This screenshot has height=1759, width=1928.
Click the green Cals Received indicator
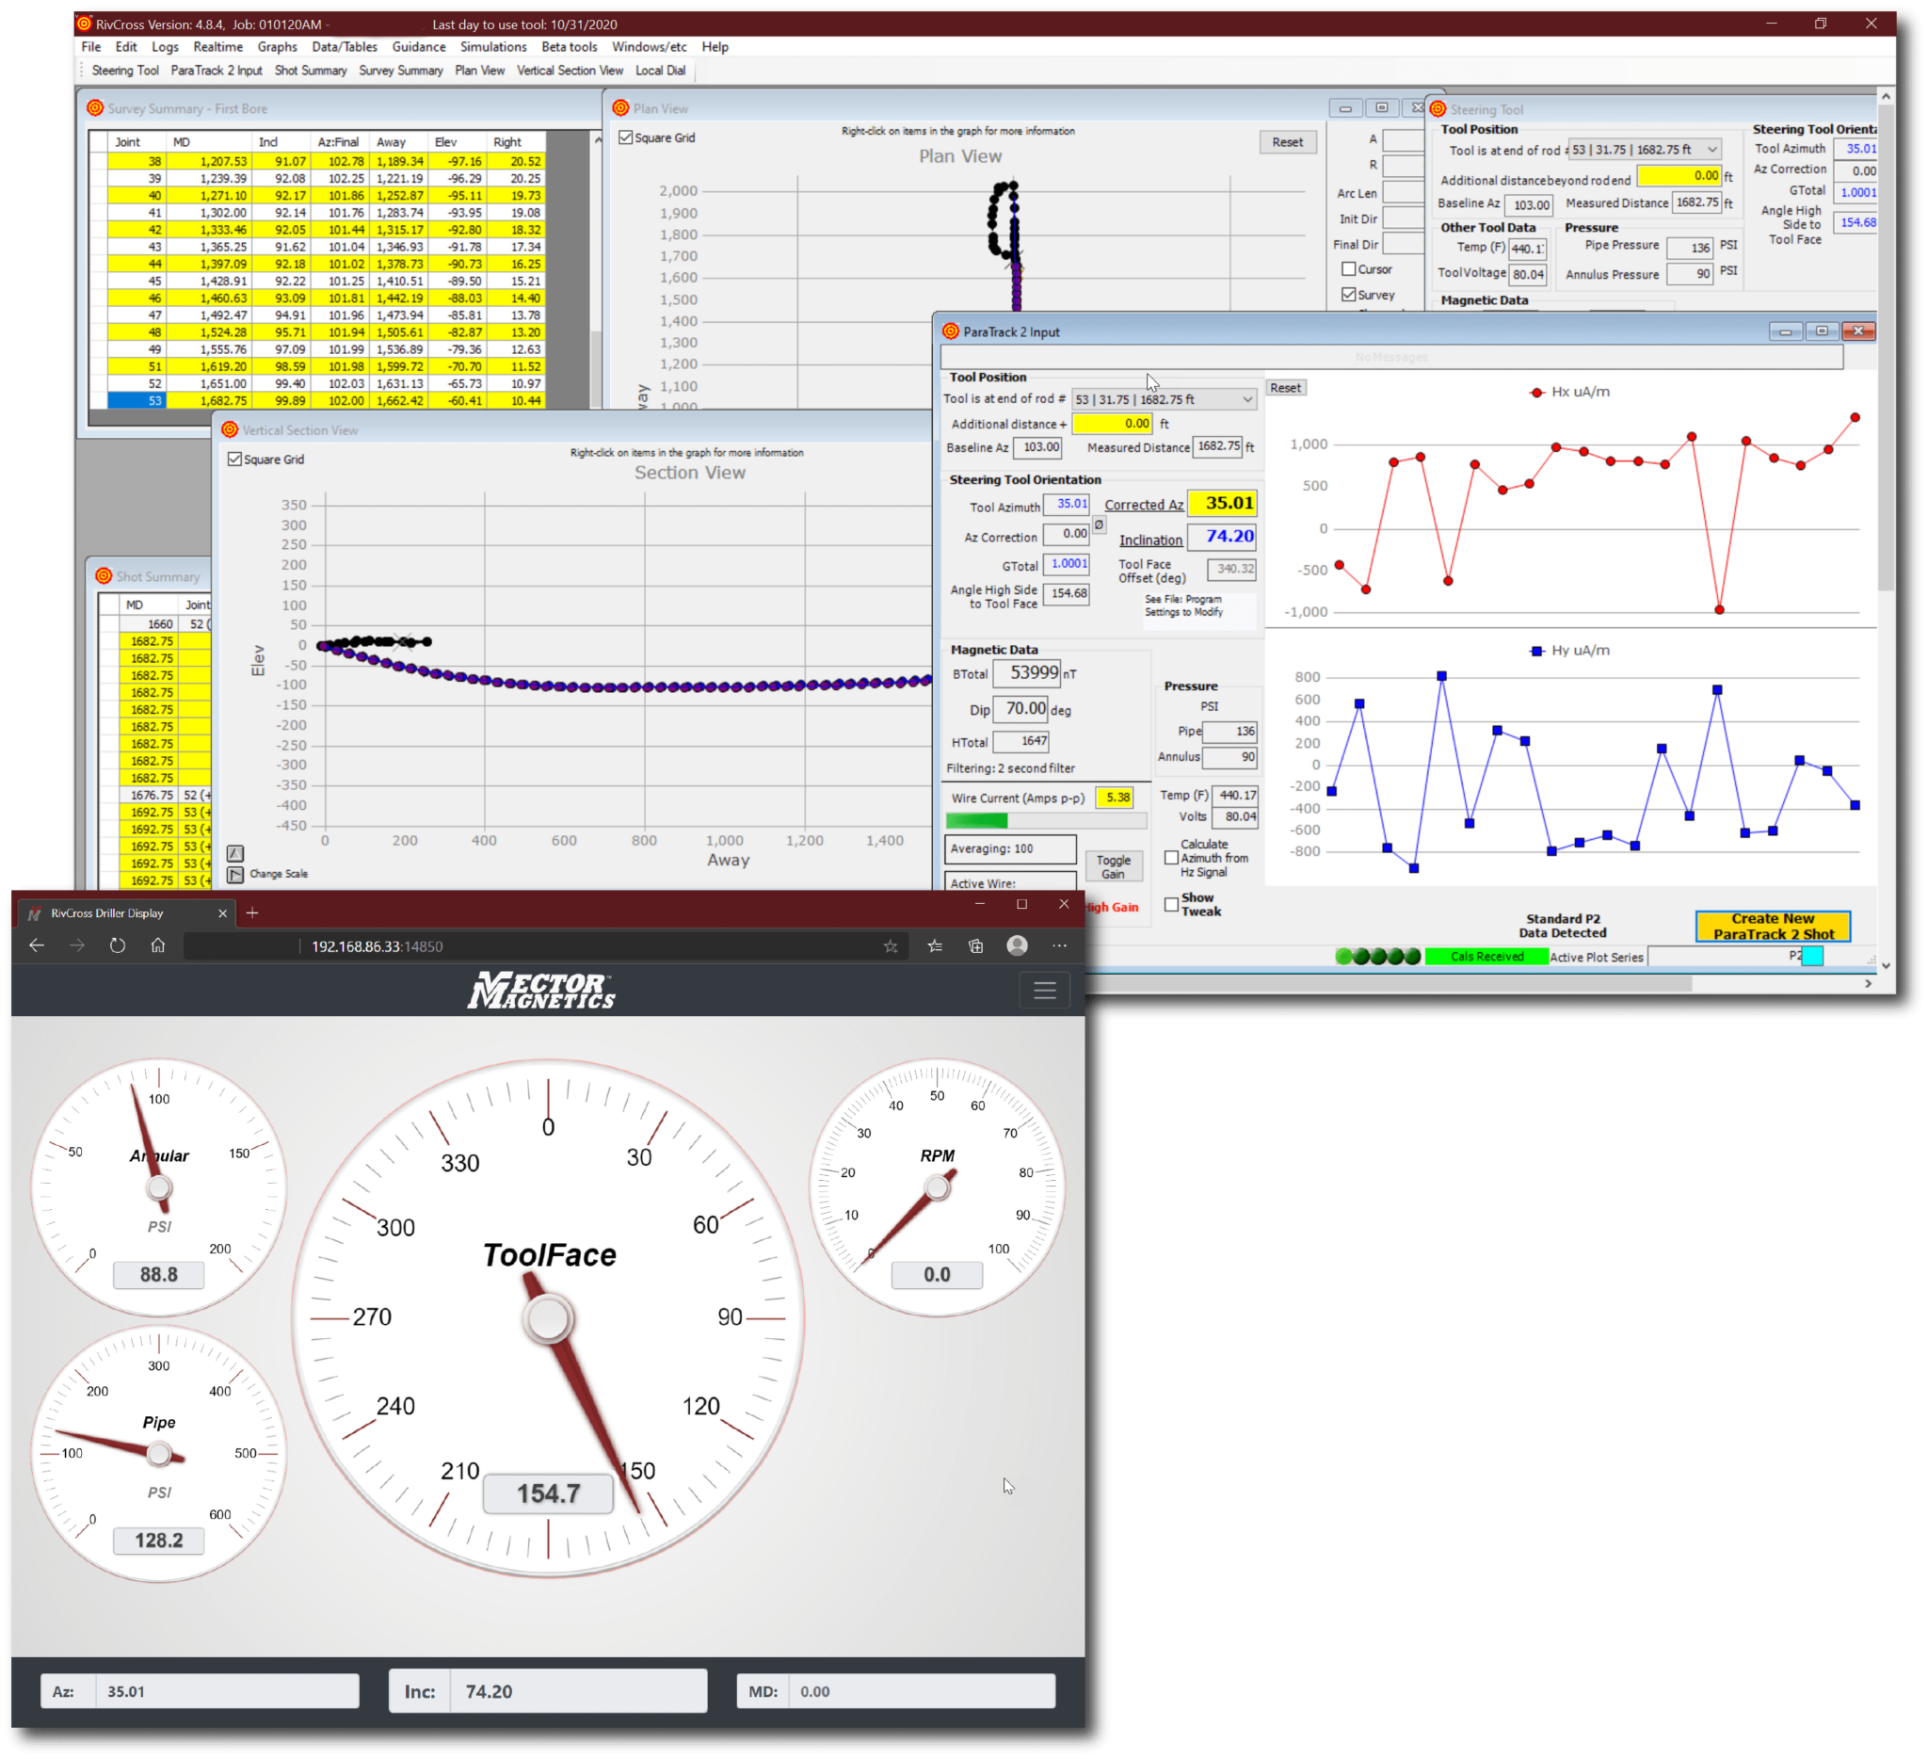tap(1486, 958)
